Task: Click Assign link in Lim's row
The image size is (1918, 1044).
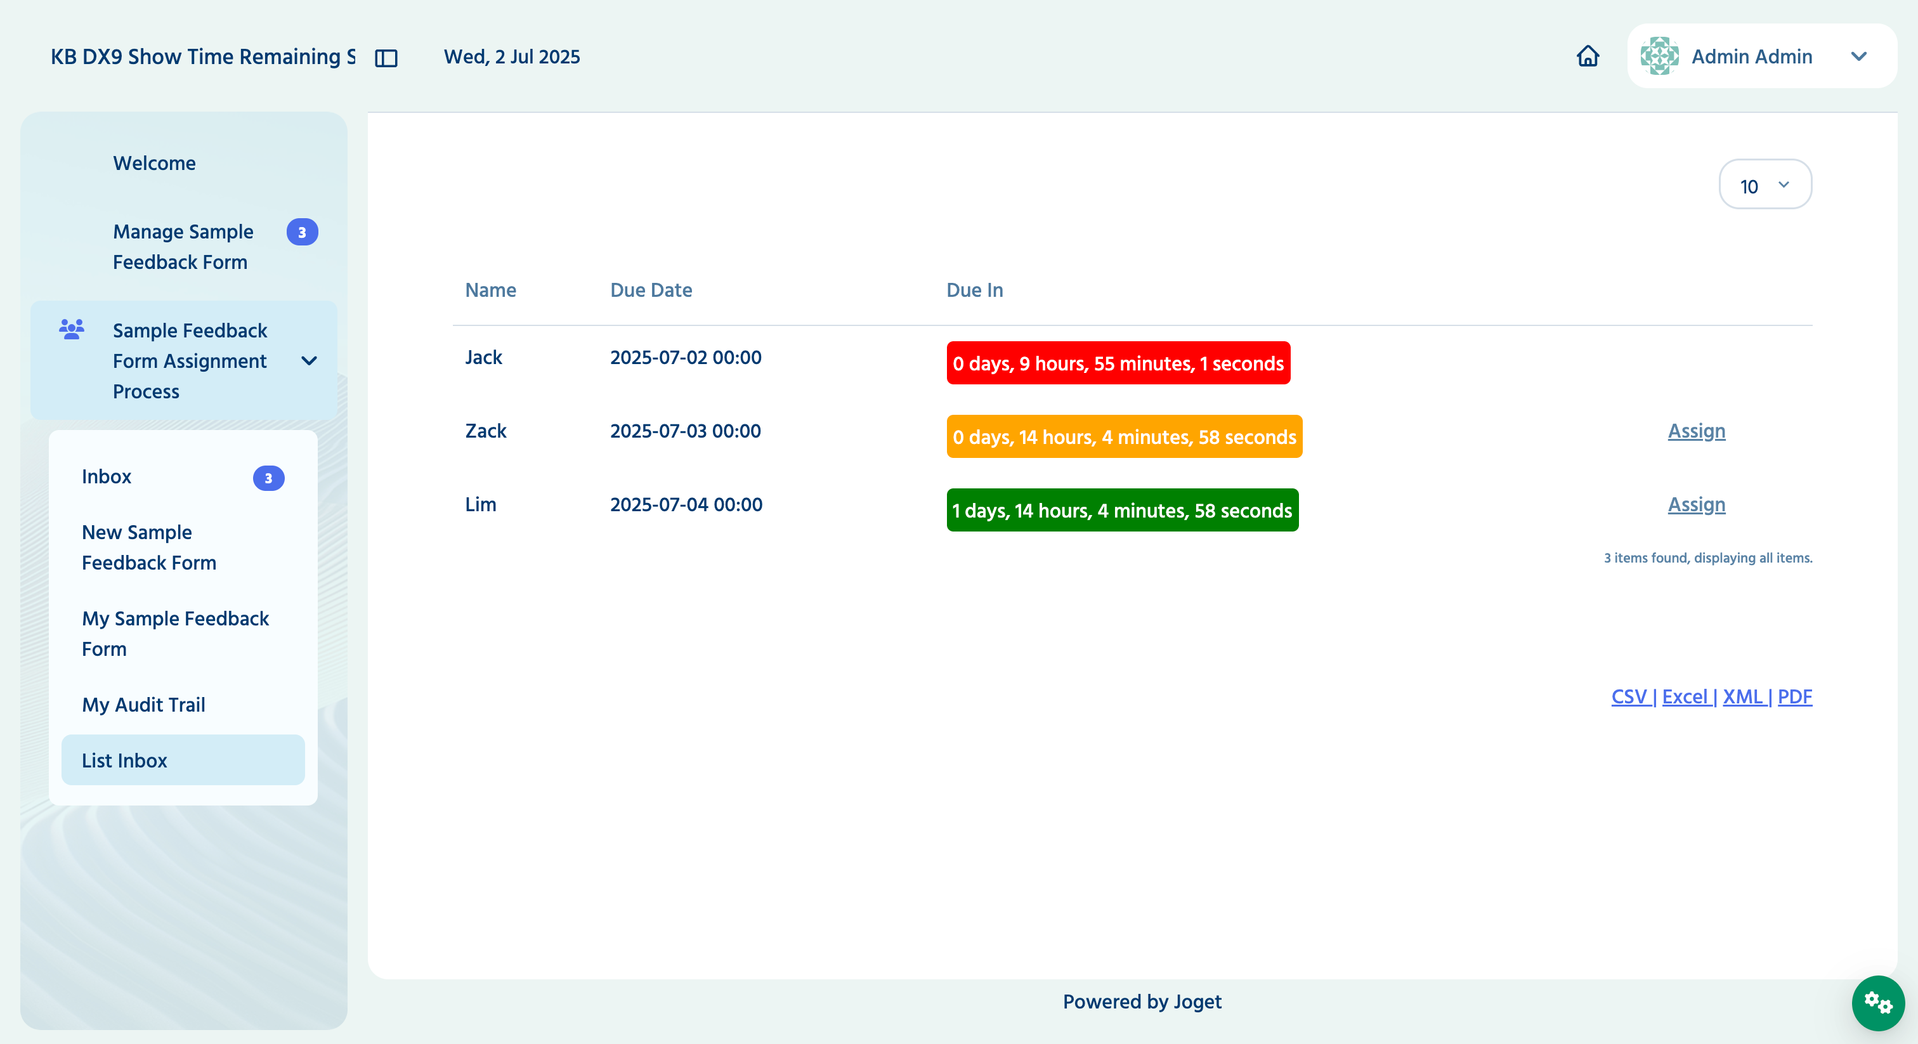Action: point(1696,505)
